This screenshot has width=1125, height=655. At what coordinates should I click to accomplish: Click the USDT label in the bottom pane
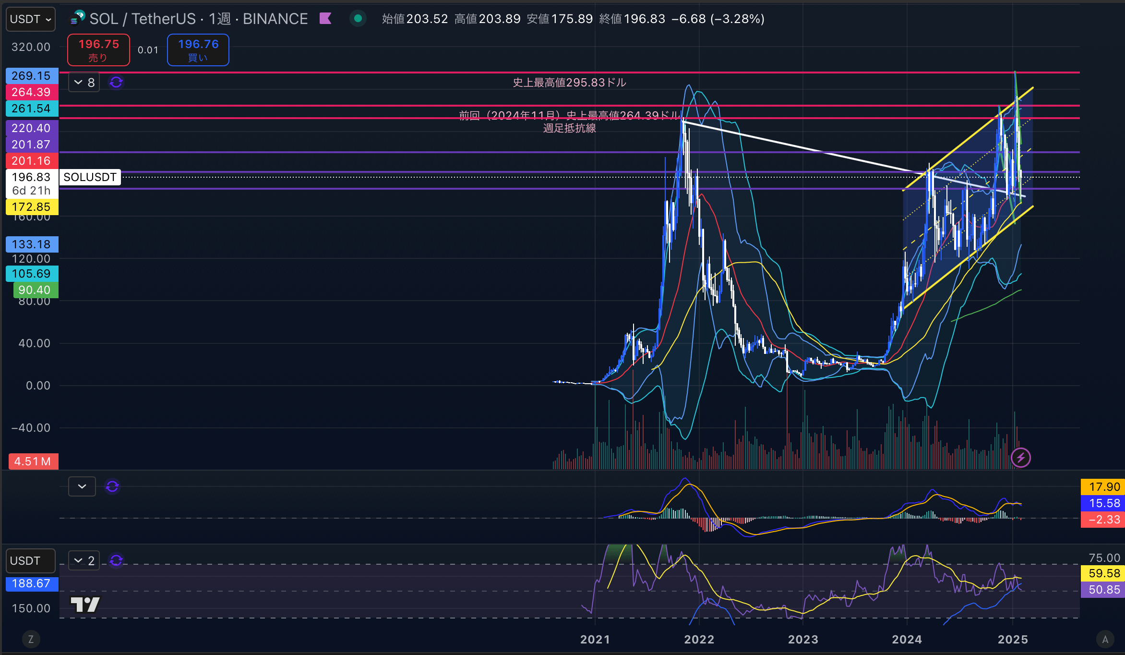pos(31,561)
